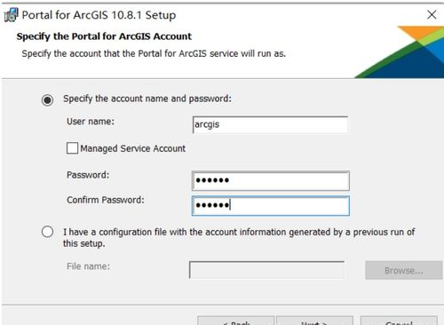444x325 pixels.
Task: Close the Portal for ArcGIS Setup window
Action: pyautogui.click(x=432, y=14)
